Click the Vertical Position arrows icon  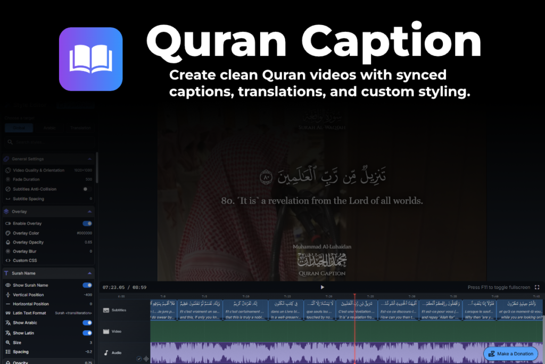[8, 295]
